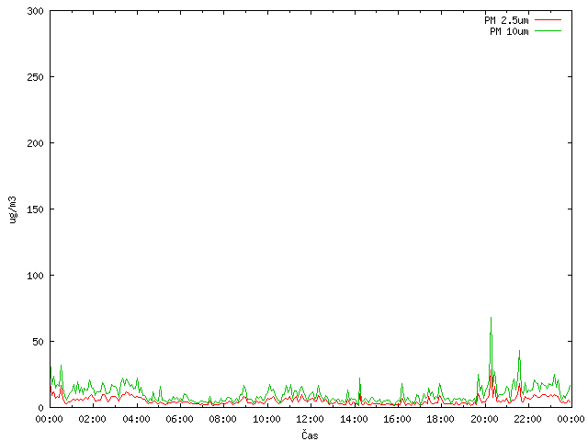Screen dimensions: 588x441
Task: Click the 22:00 time label
Action: (x=527, y=419)
